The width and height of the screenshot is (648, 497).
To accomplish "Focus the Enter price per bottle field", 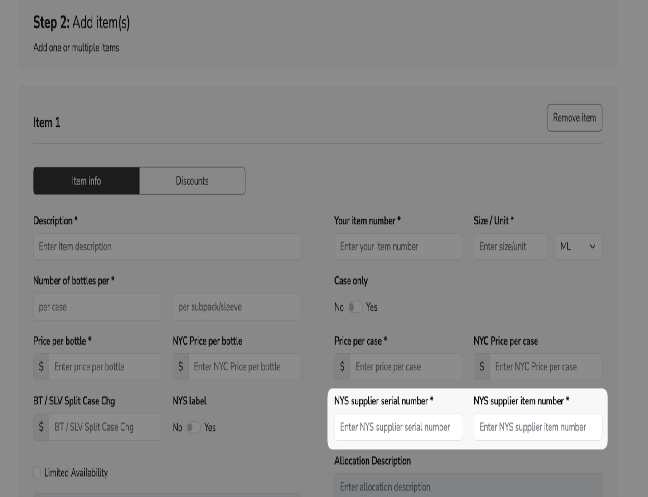I will [105, 366].
